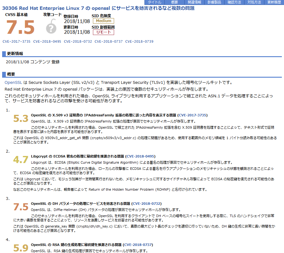Click the SID 危険度 label
Image resolution: width=284 pixels, height=253 pixels.
click(101, 16)
